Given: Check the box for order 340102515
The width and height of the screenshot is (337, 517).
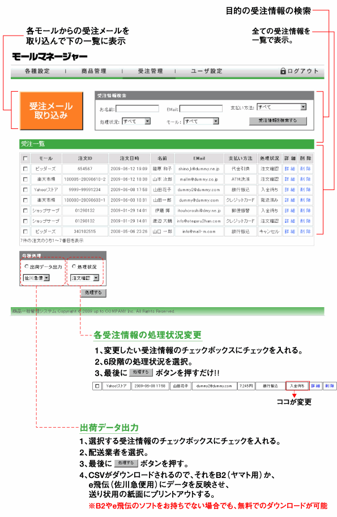Looking at the screenshot, I should tap(25, 231).
